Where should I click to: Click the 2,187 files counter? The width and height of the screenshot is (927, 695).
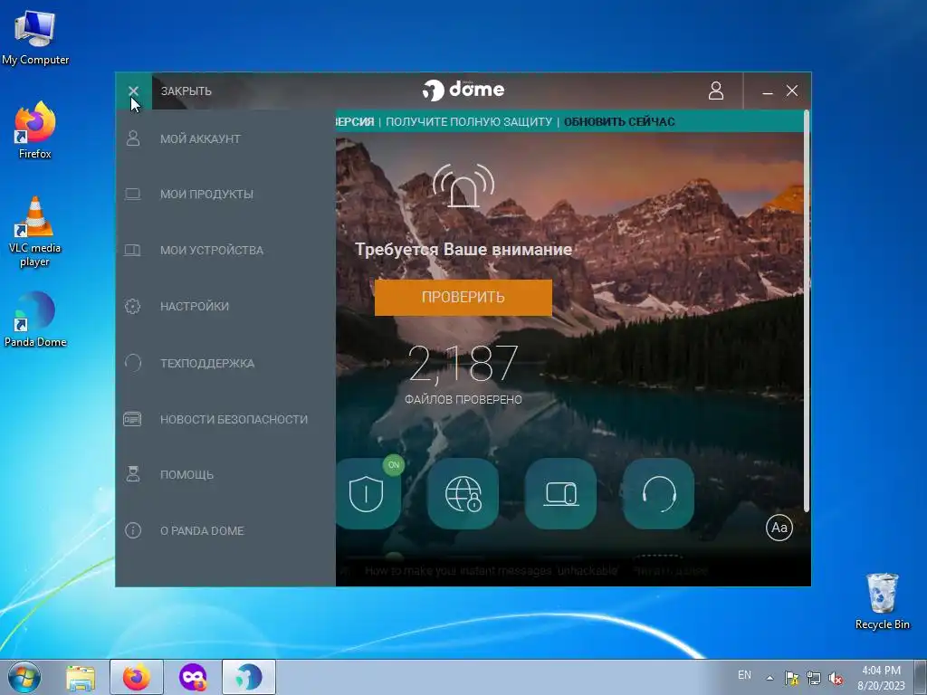[x=463, y=363]
